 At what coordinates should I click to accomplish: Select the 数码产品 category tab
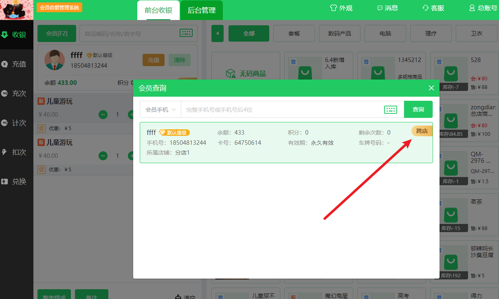pyautogui.click(x=339, y=33)
